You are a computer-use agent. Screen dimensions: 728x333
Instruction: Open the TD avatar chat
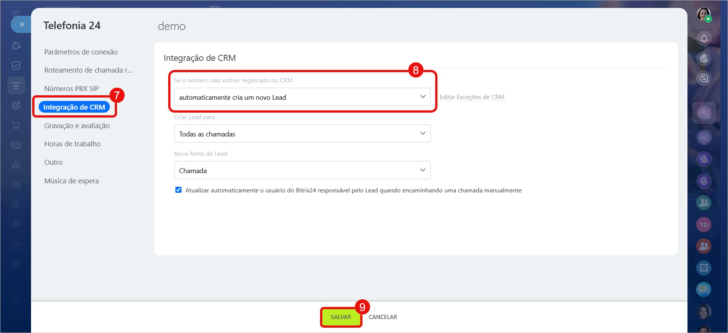coord(704,225)
